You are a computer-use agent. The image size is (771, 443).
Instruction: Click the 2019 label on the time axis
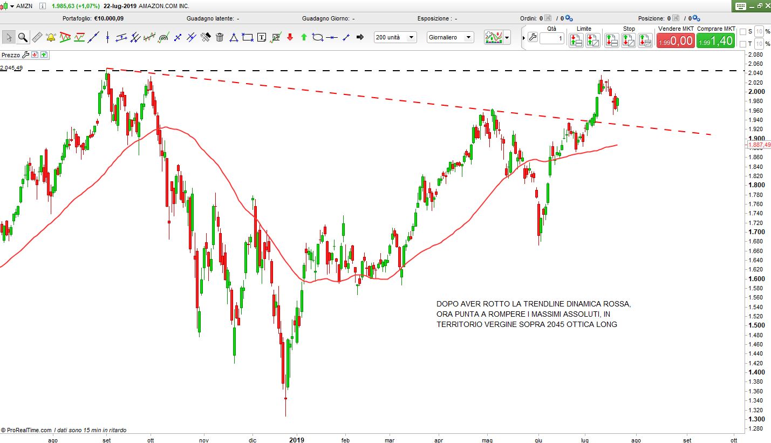click(297, 440)
